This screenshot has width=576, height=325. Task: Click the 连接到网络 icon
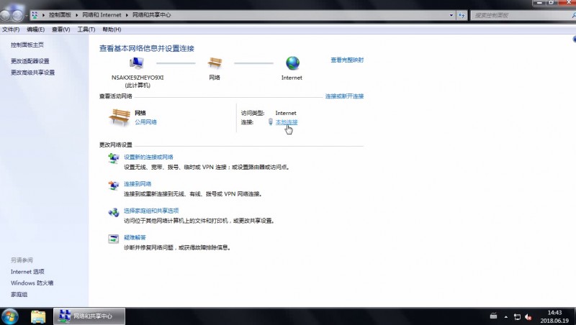pyautogui.click(x=114, y=186)
